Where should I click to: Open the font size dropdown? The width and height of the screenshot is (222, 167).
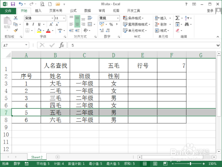pyautogui.click(x=64, y=18)
